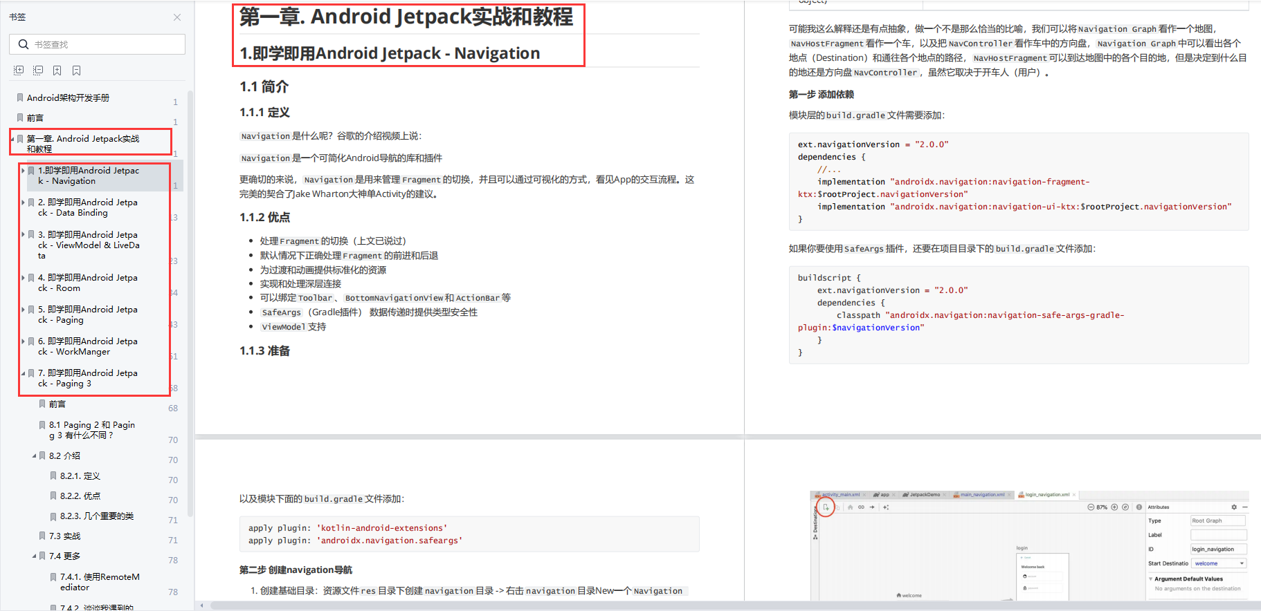Expand the 2. Data Binding bookmark arrow
The image size is (1261, 611).
23,203
